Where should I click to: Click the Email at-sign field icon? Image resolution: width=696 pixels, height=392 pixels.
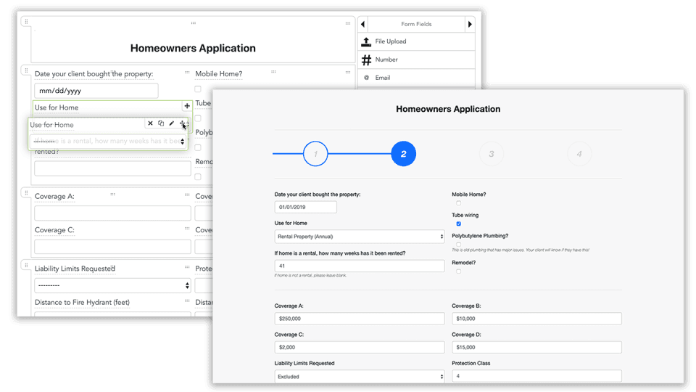366,78
